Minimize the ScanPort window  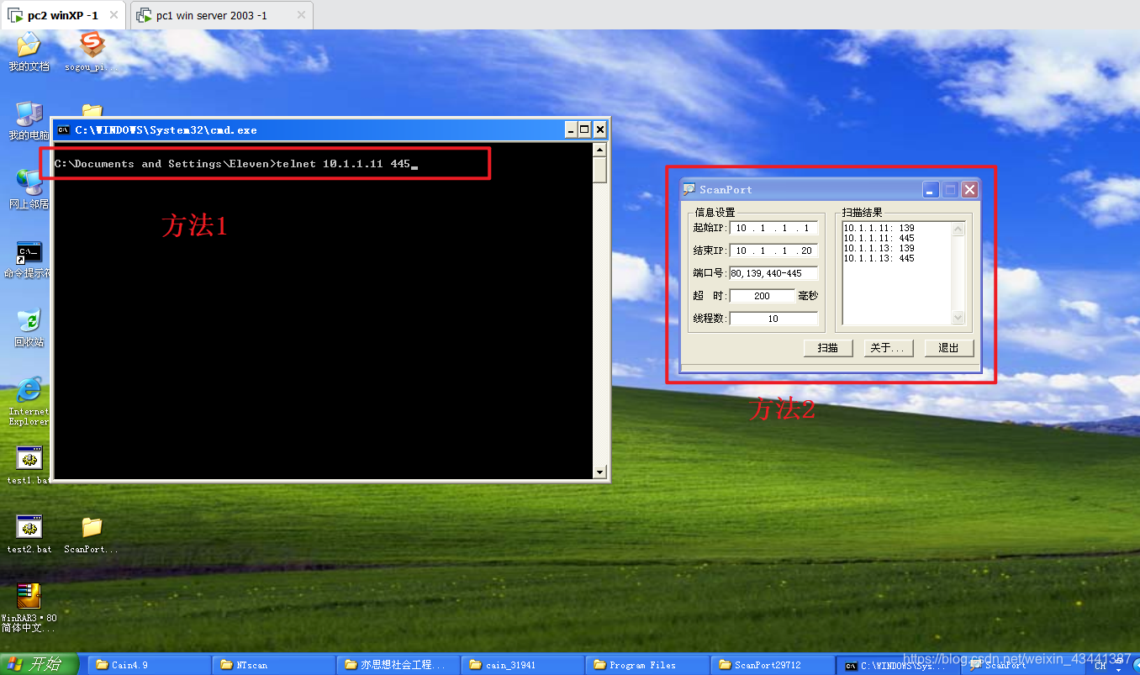coord(931,190)
